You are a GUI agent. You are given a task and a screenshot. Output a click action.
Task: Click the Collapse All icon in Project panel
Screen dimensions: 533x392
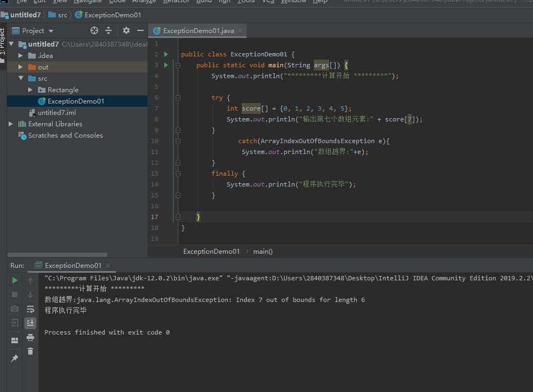click(108, 30)
